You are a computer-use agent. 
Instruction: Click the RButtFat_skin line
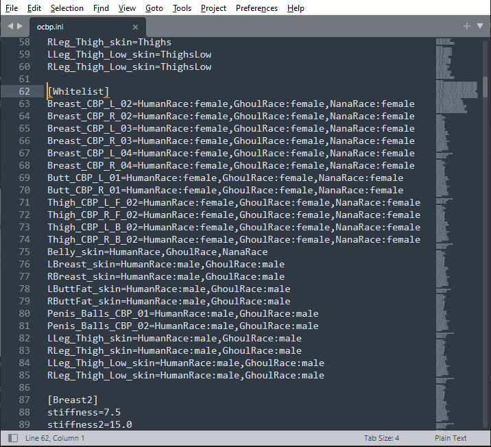point(169,301)
